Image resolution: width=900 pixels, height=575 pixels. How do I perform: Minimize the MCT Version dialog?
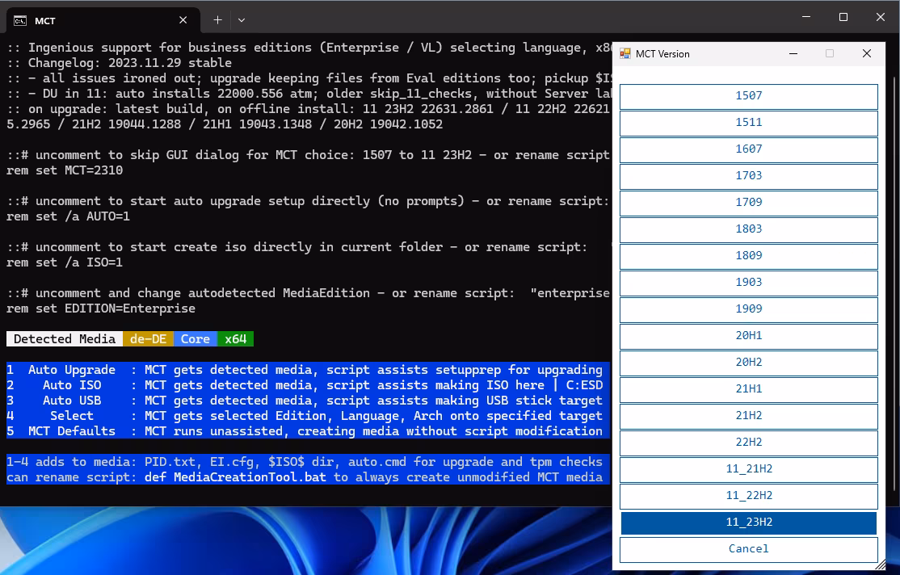(793, 54)
